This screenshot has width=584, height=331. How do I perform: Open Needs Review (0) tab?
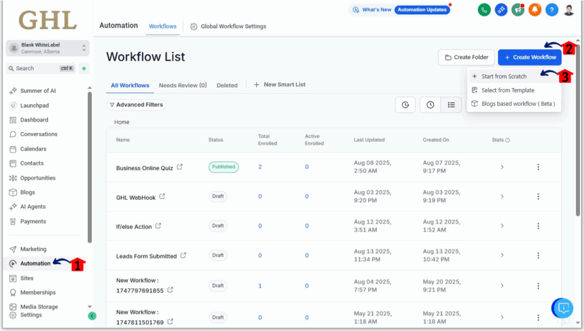pyautogui.click(x=183, y=86)
